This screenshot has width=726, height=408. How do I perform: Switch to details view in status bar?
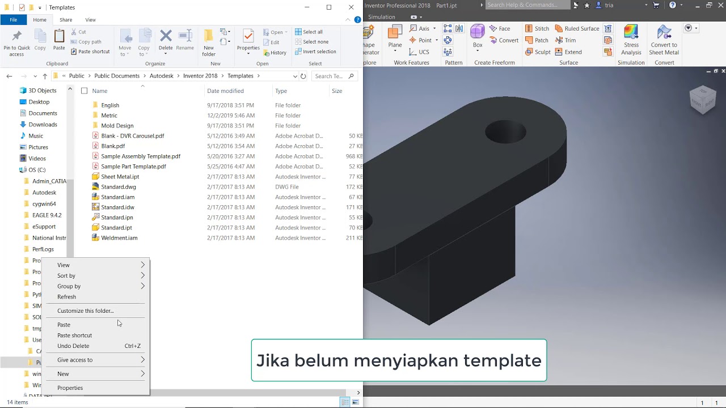(x=345, y=402)
